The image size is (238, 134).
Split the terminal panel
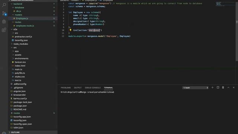pyautogui.click(x=218, y=87)
